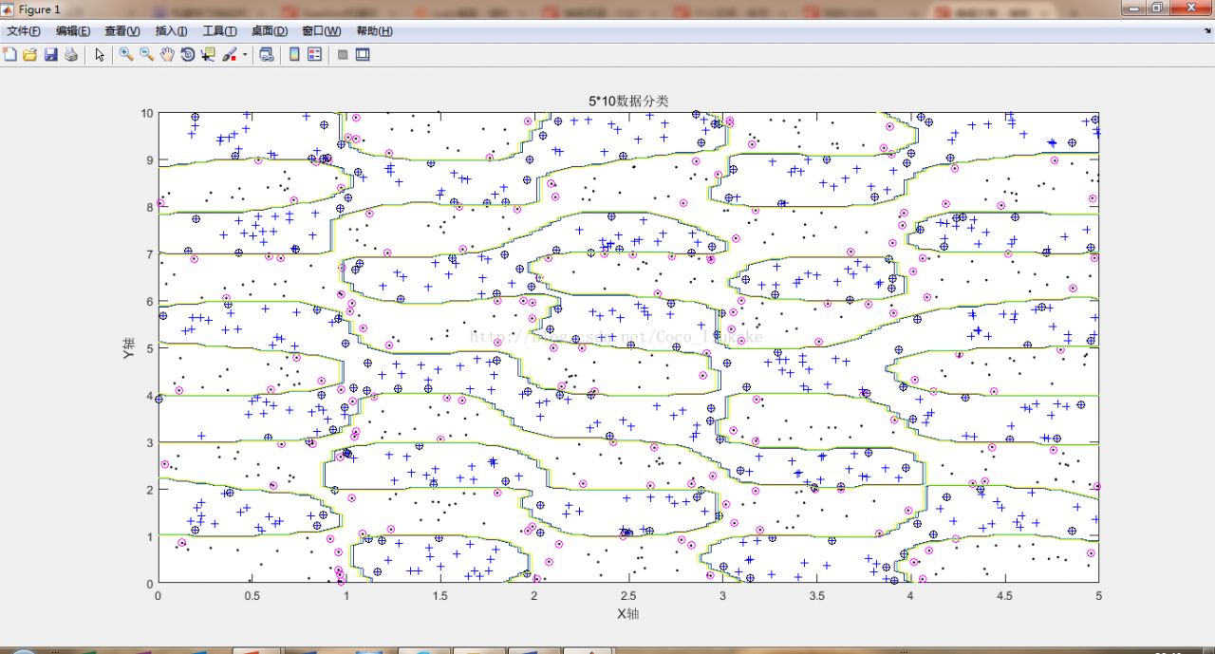Save the figure using the floppy disk icon
The image size is (1215, 654).
click(50, 54)
